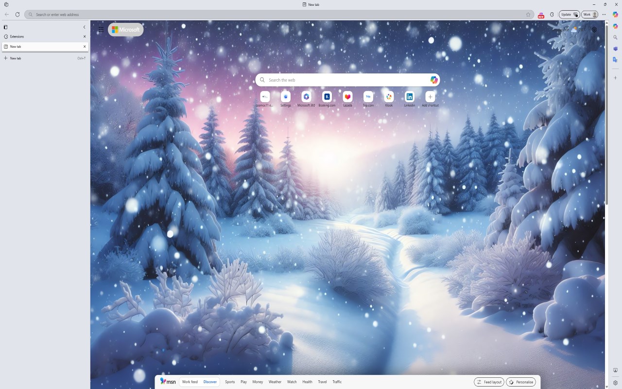Open the Klook shortcut

(389, 99)
